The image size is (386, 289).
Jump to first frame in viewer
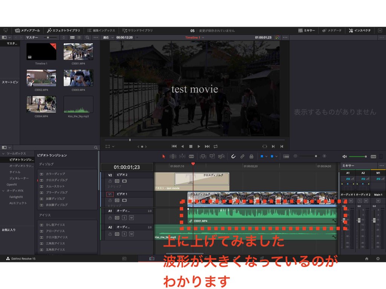pyautogui.click(x=174, y=146)
